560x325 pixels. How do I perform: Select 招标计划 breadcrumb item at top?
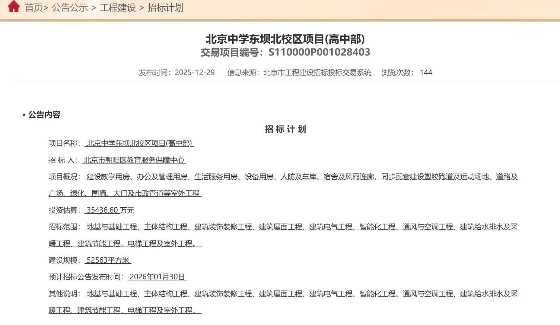click(x=165, y=8)
